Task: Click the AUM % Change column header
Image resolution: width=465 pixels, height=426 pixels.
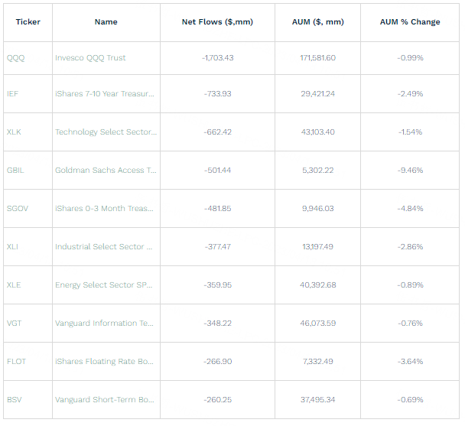Action: pyautogui.click(x=410, y=22)
